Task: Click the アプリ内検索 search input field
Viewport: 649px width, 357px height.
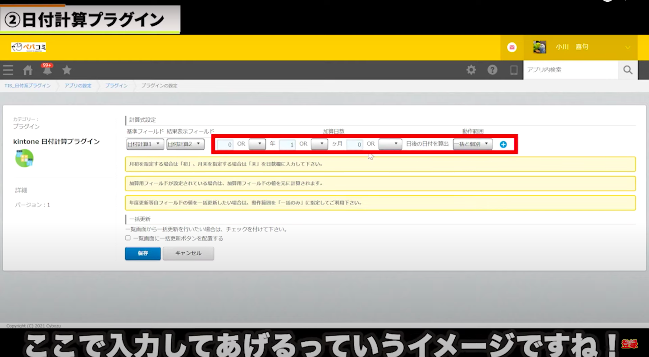Action: (x=570, y=70)
